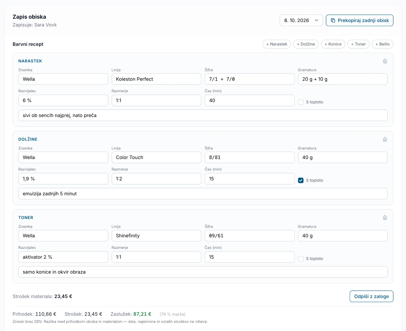Enable S toploto in Toner section

(x=301, y=259)
